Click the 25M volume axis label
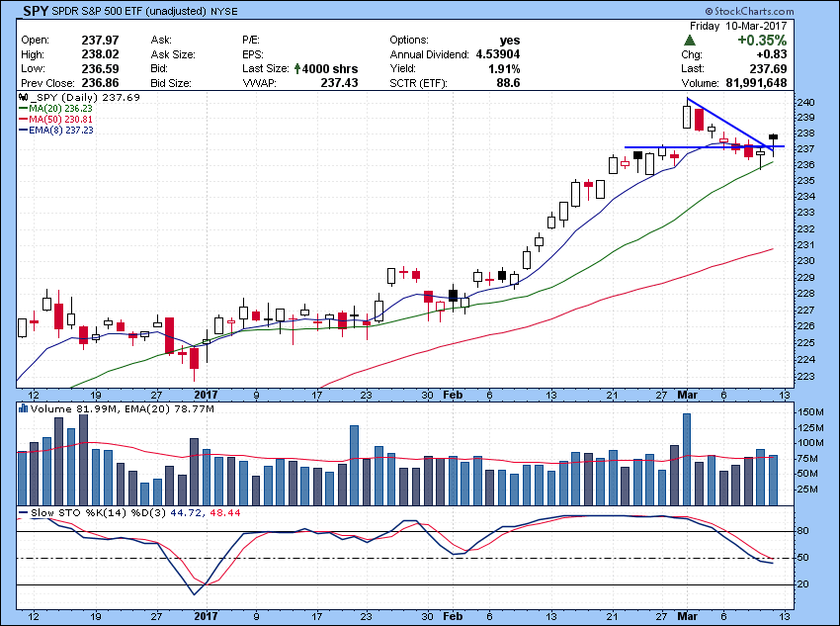Screen dimensions: 840x626 [x=806, y=490]
